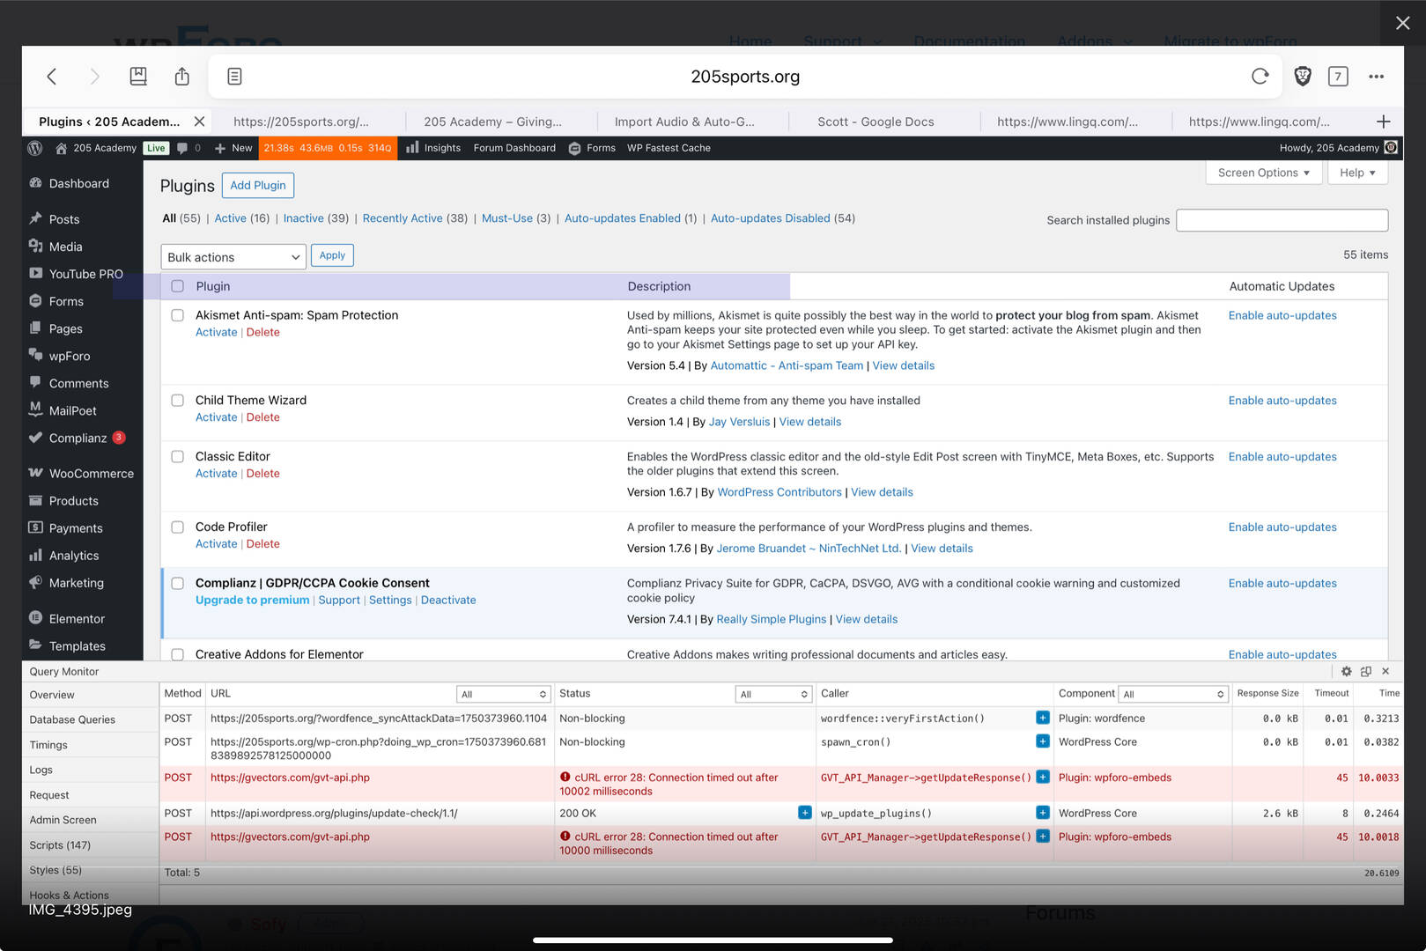The height and width of the screenshot is (951, 1426).
Task: Open Dashboard in the WordPress sidebar
Action: (79, 183)
